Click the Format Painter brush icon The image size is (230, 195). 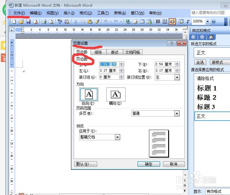coord(97,22)
